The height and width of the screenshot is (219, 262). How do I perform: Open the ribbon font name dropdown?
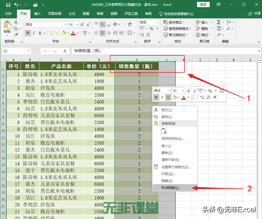coord(66,25)
